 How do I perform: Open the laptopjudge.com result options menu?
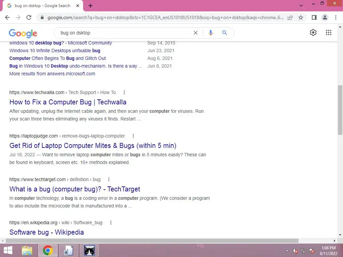click(133, 136)
